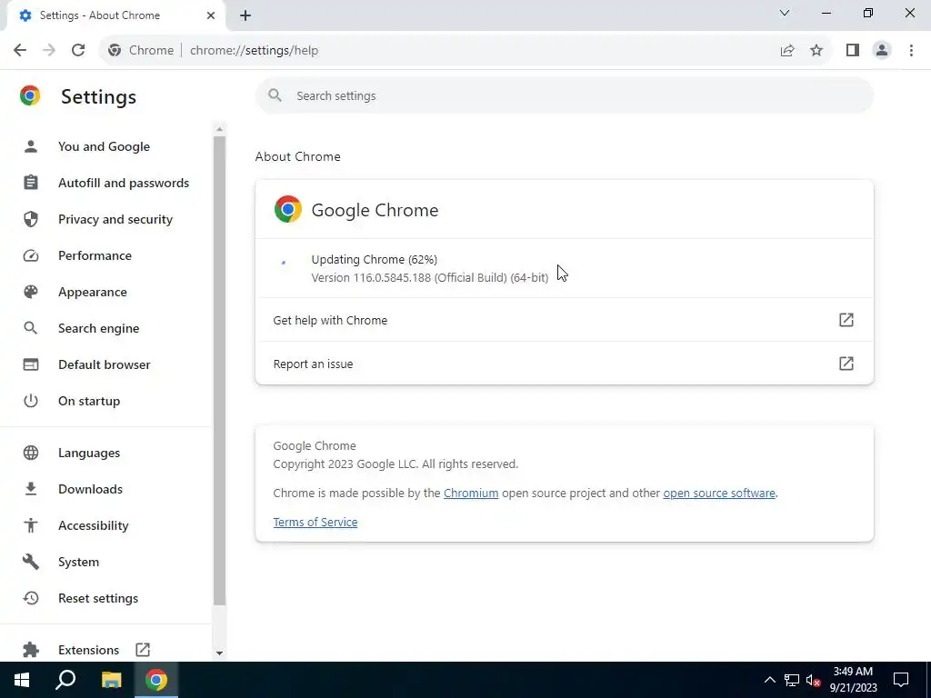Viewport: 931px width, 698px height.
Task: Open the Chrome three-dot menu
Action: 911,51
